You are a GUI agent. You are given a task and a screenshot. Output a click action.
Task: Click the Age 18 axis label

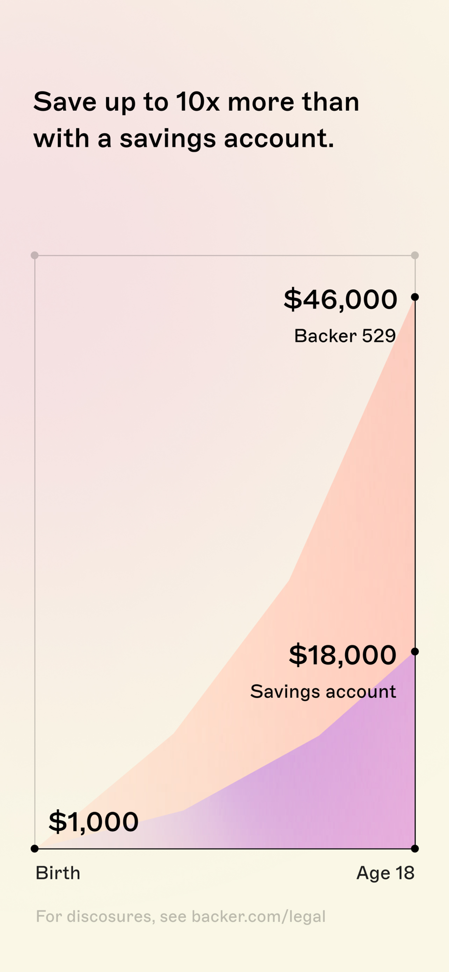(385, 873)
